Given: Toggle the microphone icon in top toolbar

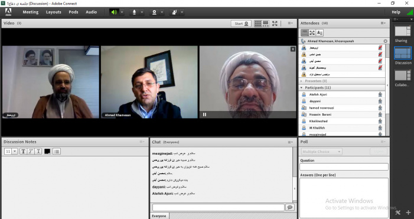Looking at the screenshot, I should click(x=134, y=12).
